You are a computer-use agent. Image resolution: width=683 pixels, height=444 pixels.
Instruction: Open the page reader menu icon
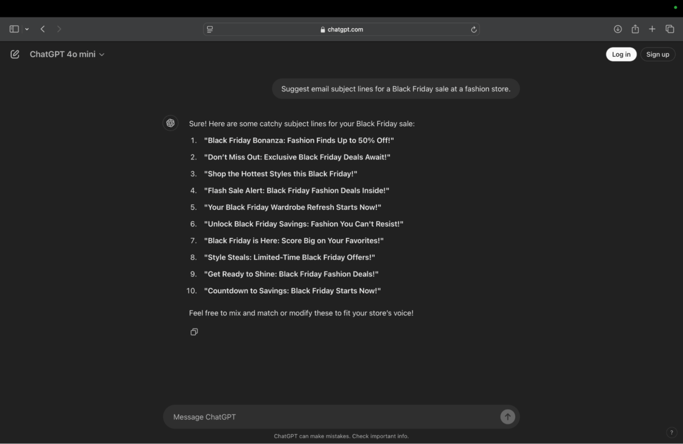click(210, 29)
